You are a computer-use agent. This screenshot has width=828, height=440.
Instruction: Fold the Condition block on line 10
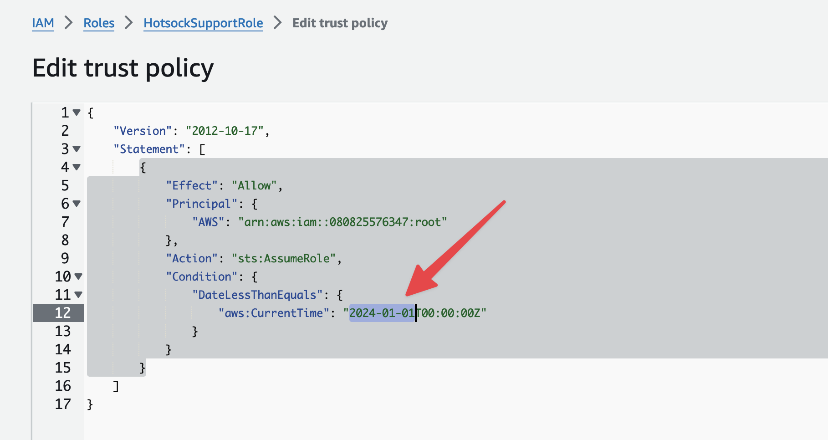78,276
